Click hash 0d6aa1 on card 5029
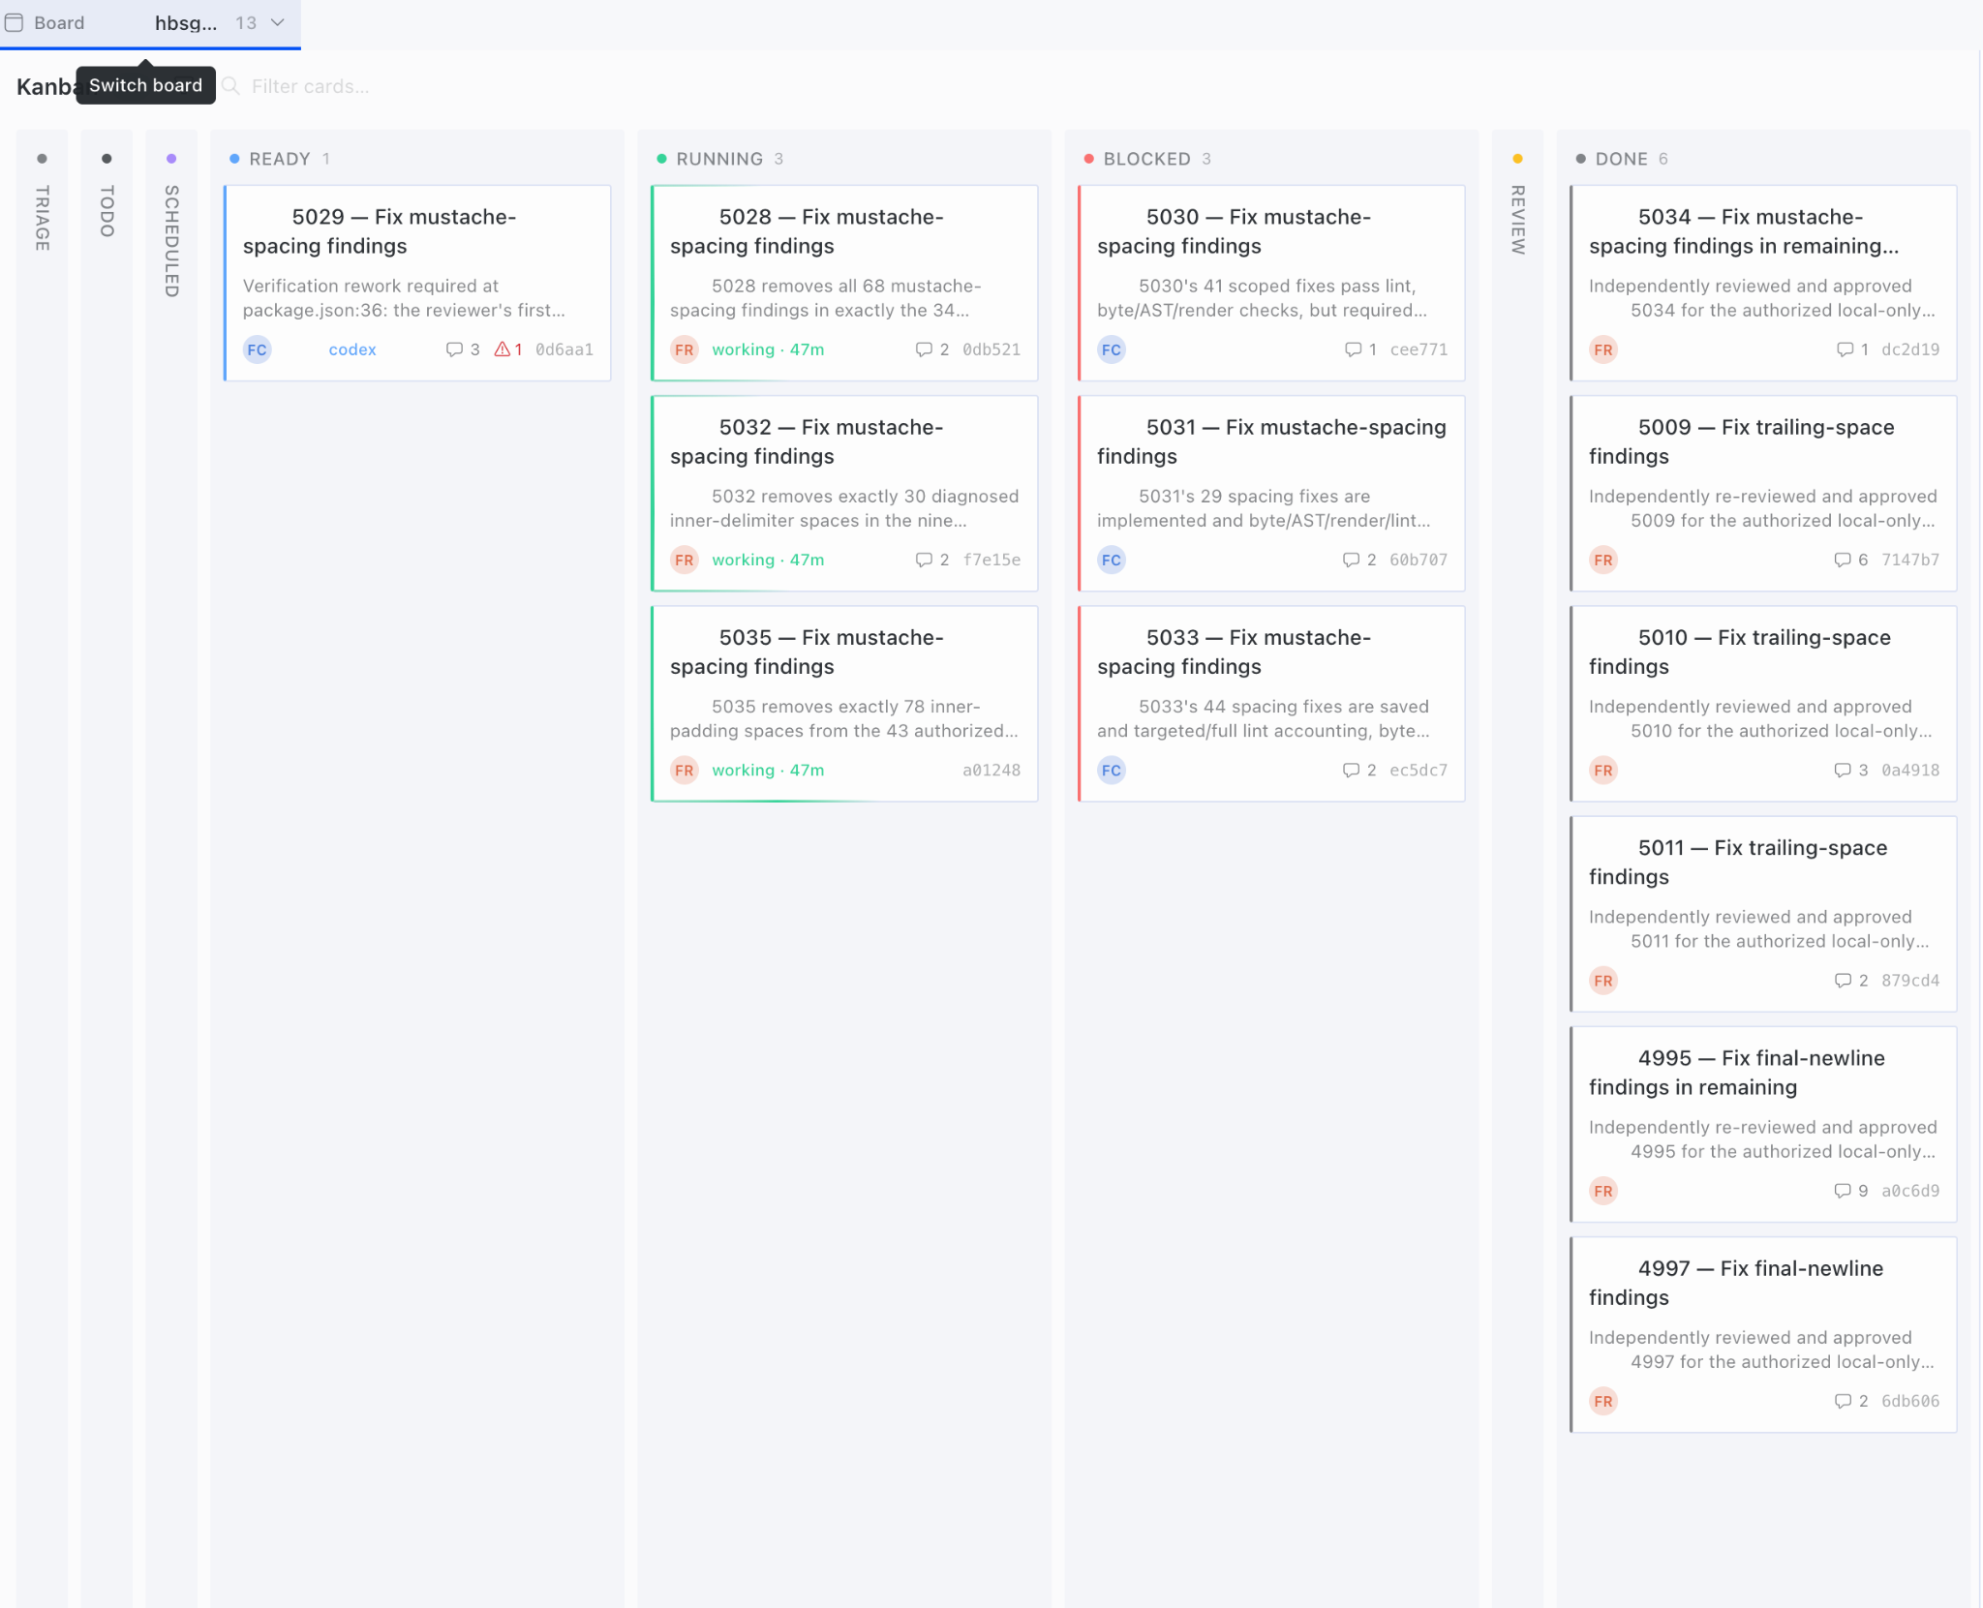 click(x=564, y=349)
